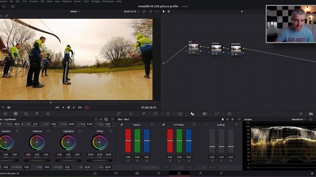The image size is (316, 177).
Task: Open the Keyframes panel diamond icon
Action: (301, 114)
